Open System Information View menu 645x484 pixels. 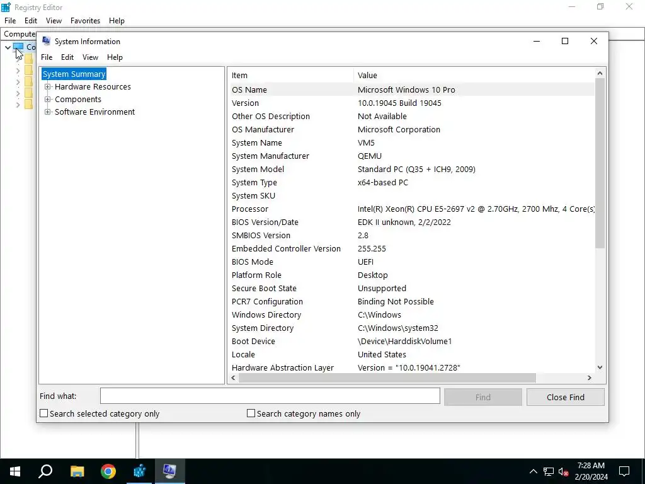[90, 57]
